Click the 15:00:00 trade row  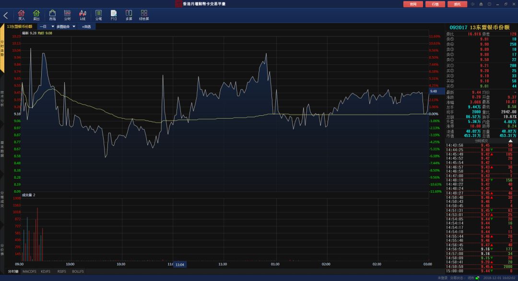click(x=481, y=271)
